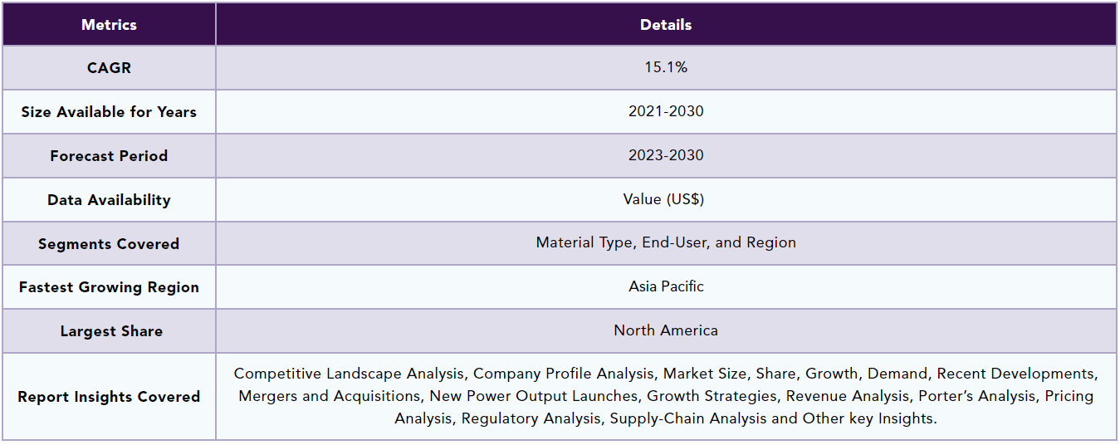Select the Largest Share label
The height and width of the screenshot is (445, 1120).
(x=111, y=331)
